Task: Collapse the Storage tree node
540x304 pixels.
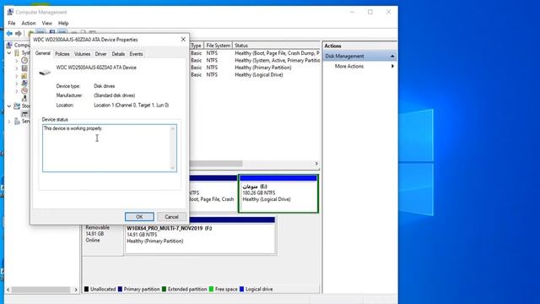Action: 9,106
